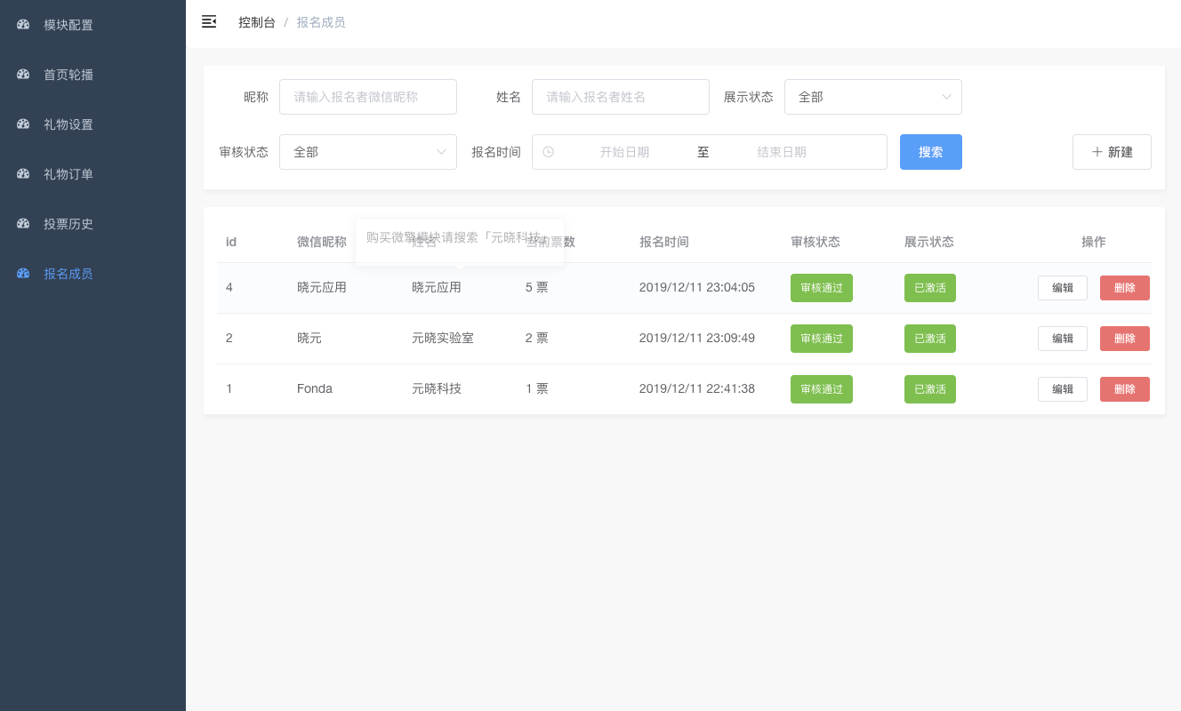Click the dashboard icon beside 礼物订单

pyautogui.click(x=23, y=174)
